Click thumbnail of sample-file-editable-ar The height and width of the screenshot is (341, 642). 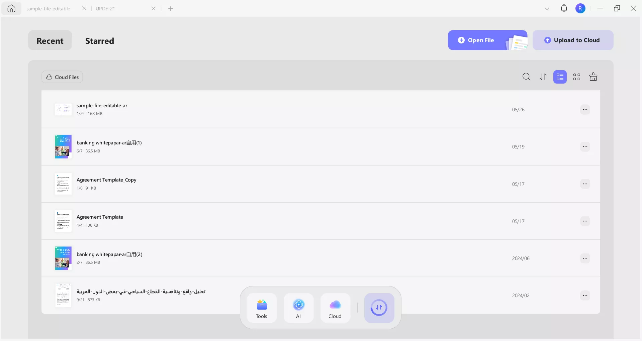point(63,109)
